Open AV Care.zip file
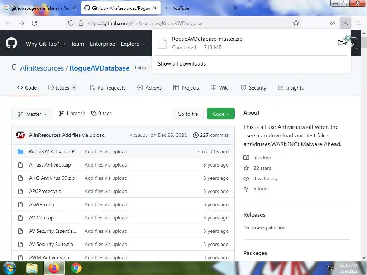This screenshot has width=367, height=275. pyautogui.click(x=42, y=218)
